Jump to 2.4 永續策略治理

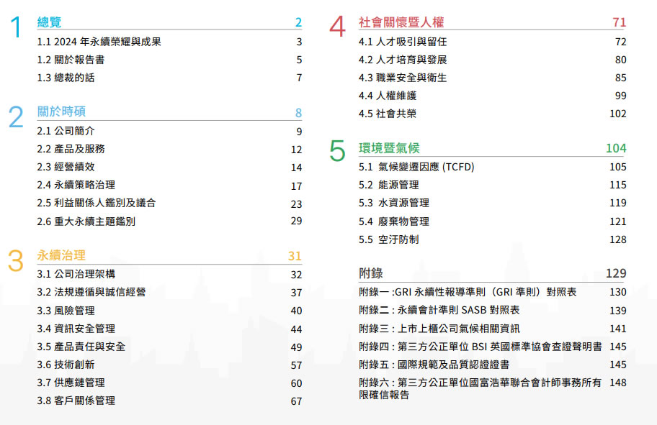[x=76, y=185]
